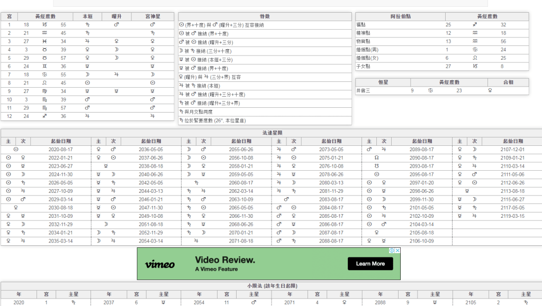Click the Gemini sign icon in house 6 row
This screenshot has height=306, width=542.
(44, 66)
